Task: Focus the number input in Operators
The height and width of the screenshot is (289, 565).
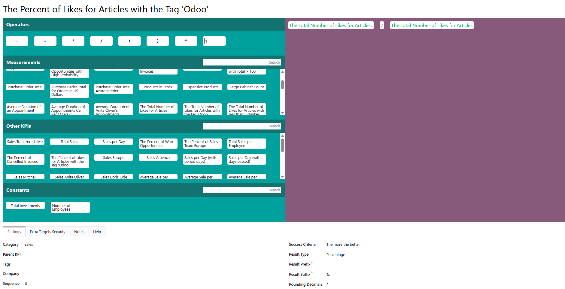Action: tap(214, 41)
